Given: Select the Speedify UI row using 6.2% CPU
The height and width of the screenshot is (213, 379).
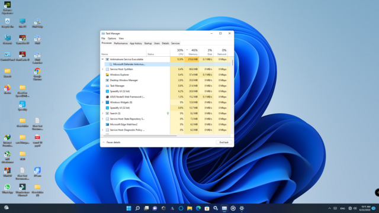Looking at the screenshot, I should tap(166, 91).
